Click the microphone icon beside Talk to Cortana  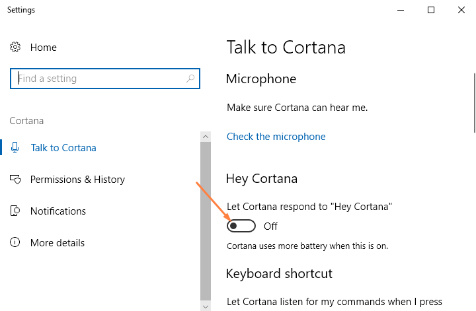[x=15, y=147]
